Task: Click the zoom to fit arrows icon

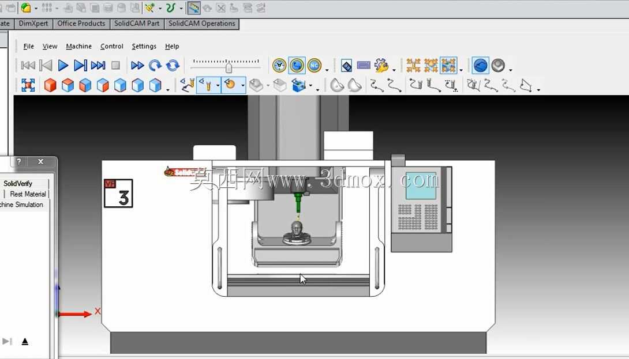Action: [28, 85]
